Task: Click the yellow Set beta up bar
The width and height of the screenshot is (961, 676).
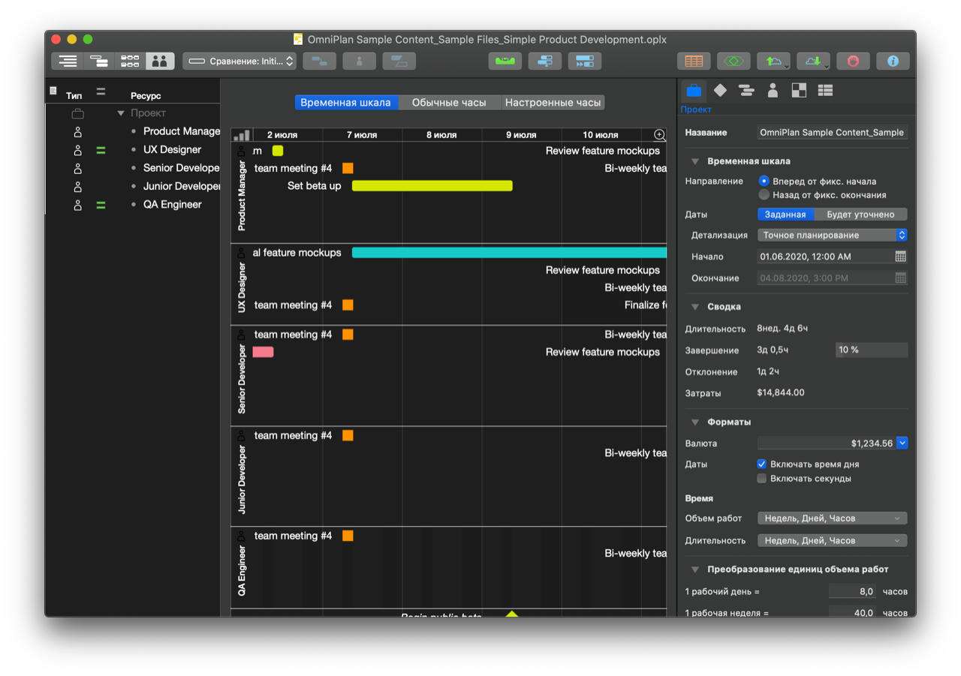Action: [x=432, y=185]
